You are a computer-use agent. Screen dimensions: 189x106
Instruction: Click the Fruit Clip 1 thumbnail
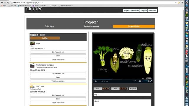click(x=32, y=86)
